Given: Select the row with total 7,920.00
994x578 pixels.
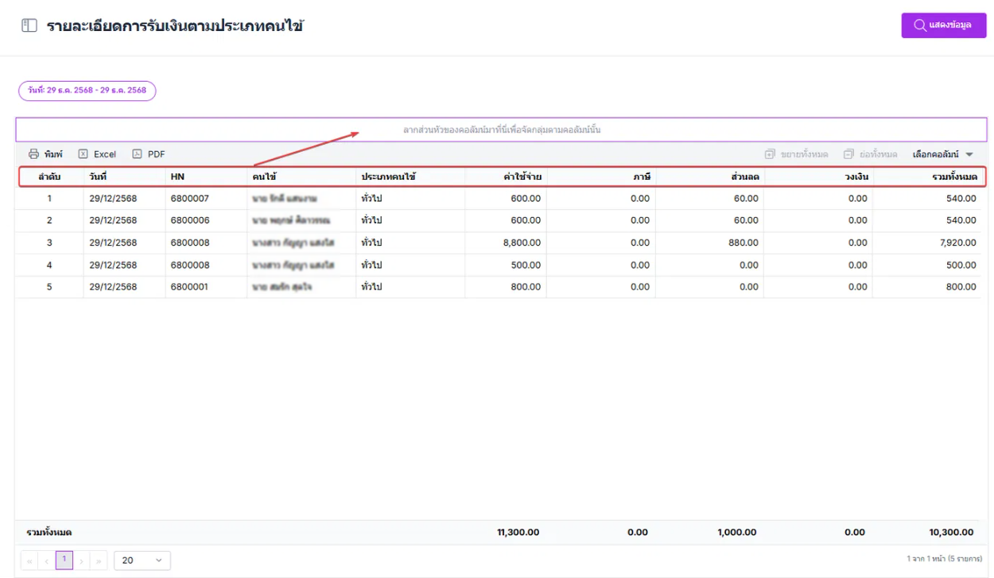Looking at the screenshot, I should tap(497, 242).
